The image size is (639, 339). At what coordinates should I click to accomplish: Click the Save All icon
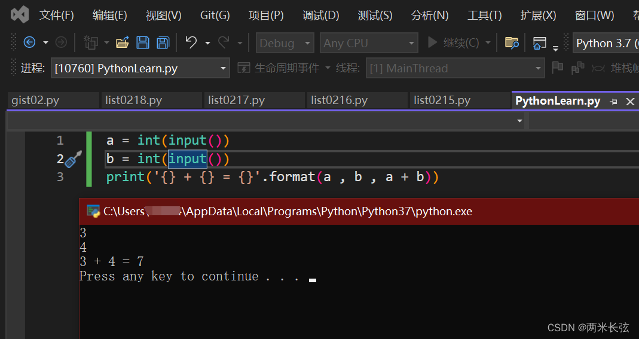click(x=163, y=42)
